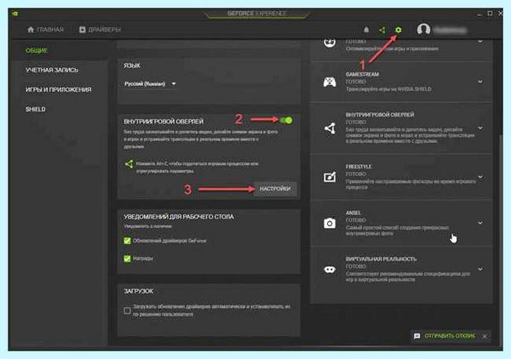Click the user profile avatar
Screen dimensions: 511x359
tap(423, 30)
